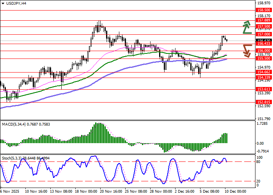The image size is (273, 195).
Task: Select the 157.889 red price label
Action: click(264, 20)
